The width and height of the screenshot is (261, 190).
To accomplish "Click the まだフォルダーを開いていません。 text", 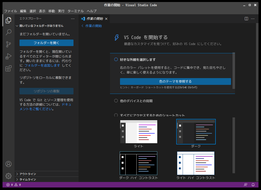I will coord(45,34).
